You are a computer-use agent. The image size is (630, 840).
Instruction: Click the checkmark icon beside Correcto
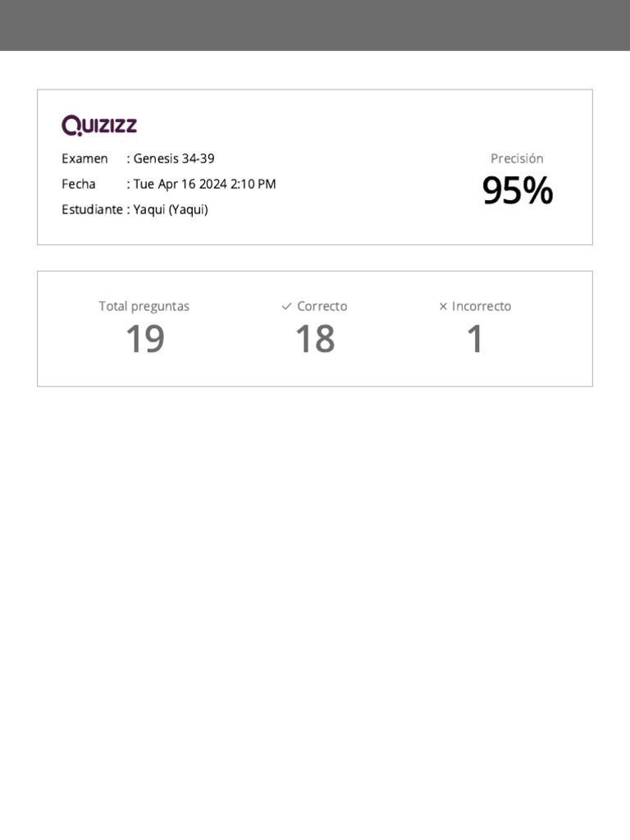[286, 307]
